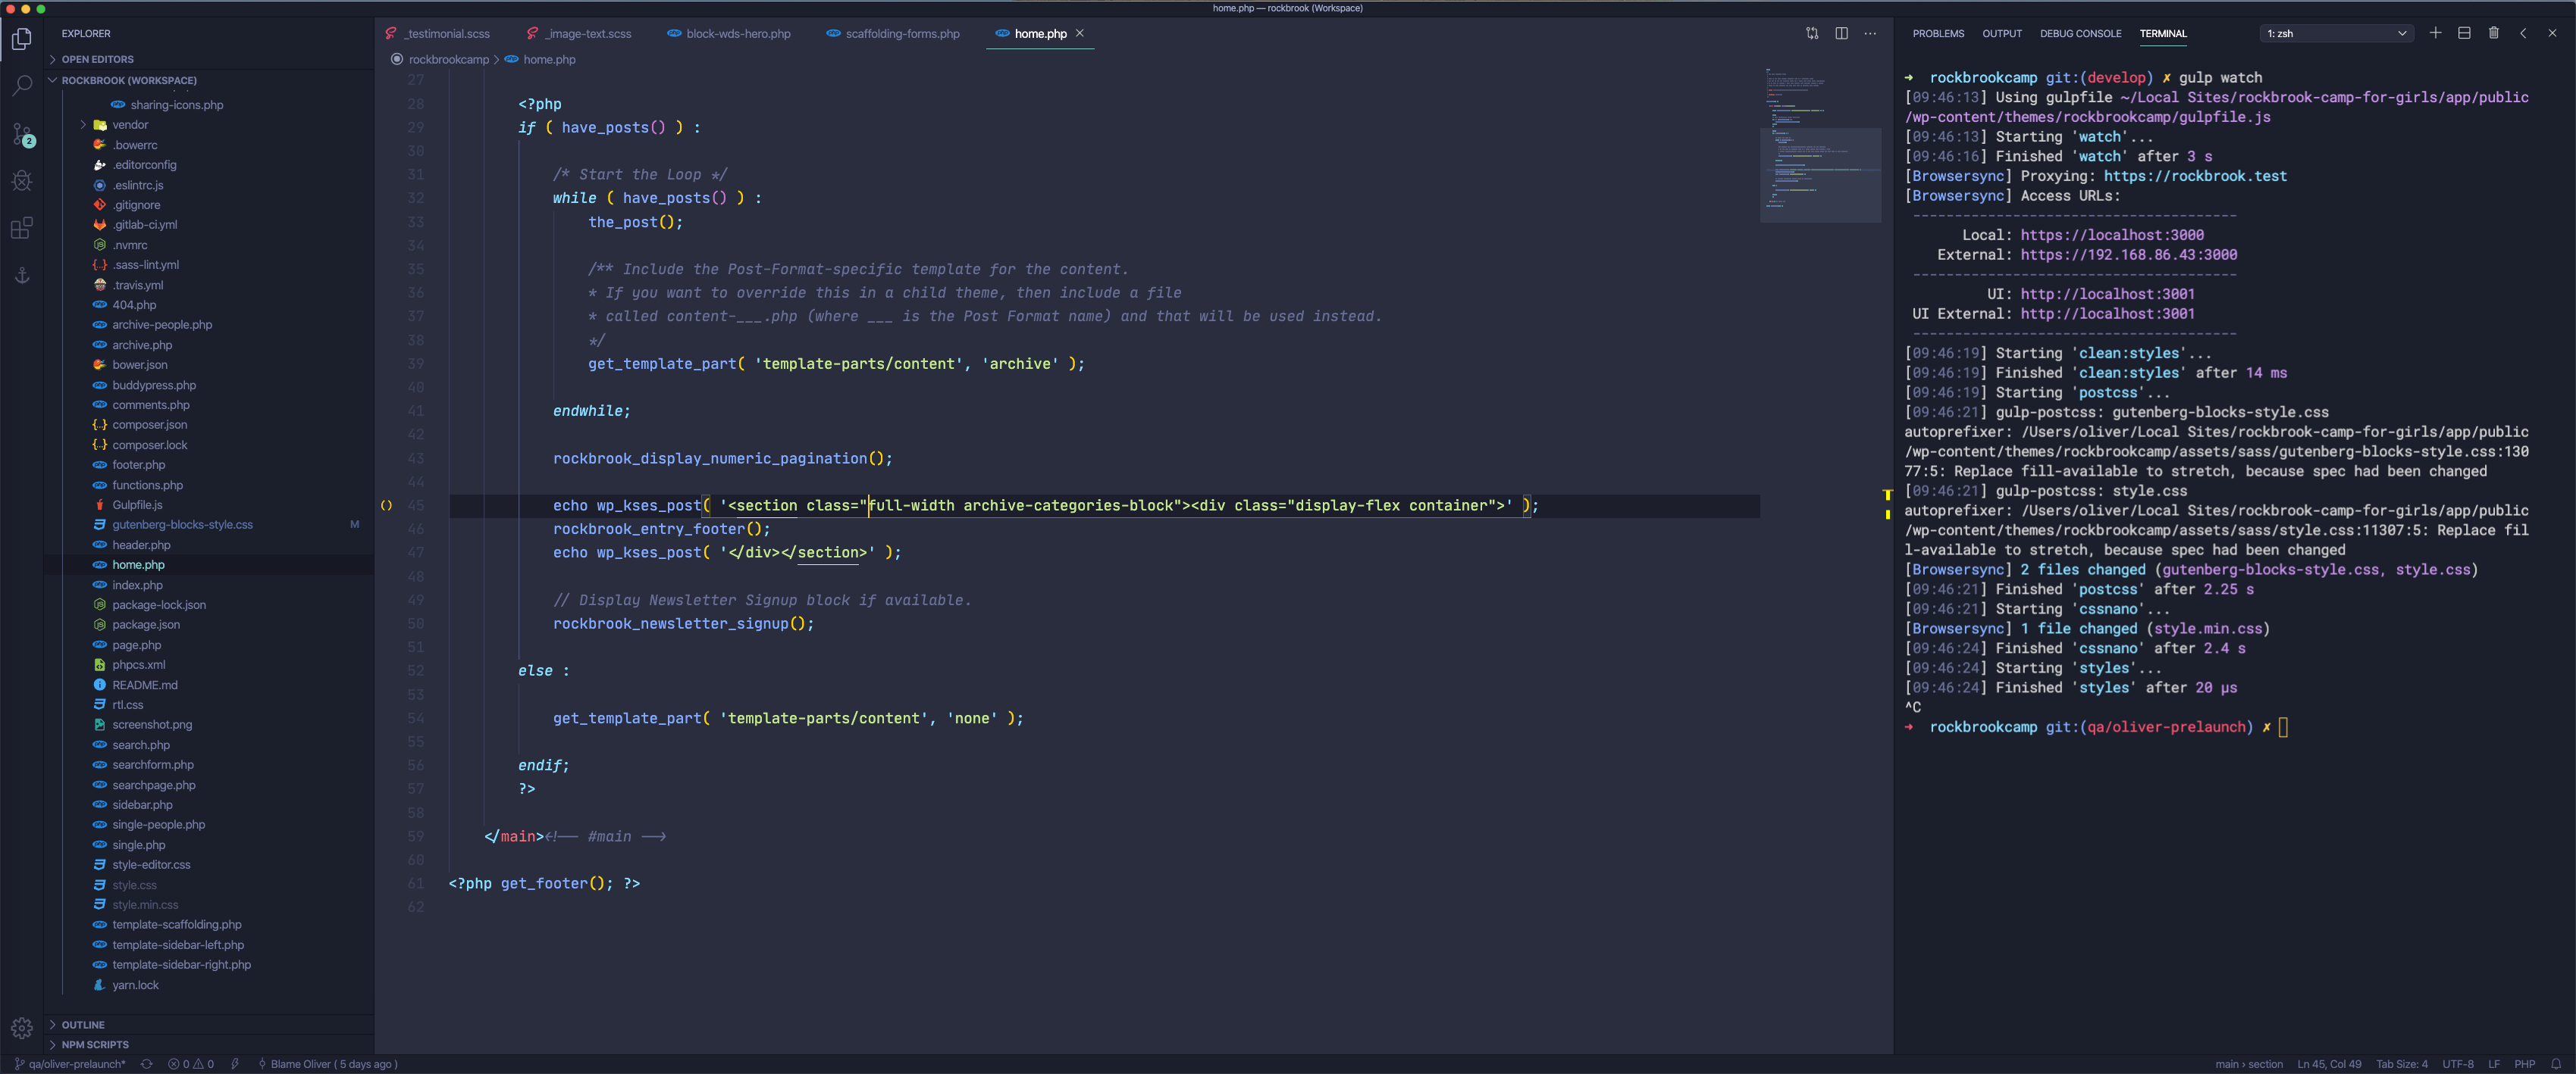Kill the active terminal using the trash icon

click(x=2494, y=33)
